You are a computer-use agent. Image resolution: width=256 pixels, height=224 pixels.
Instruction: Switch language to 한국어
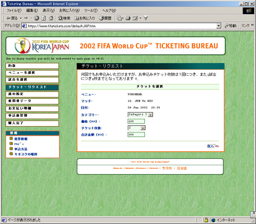click(x=167, y=168)
